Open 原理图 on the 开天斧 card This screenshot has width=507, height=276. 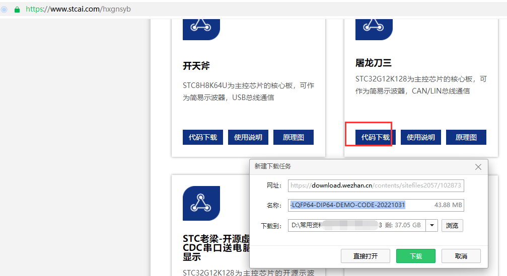(x=293, y=137)
